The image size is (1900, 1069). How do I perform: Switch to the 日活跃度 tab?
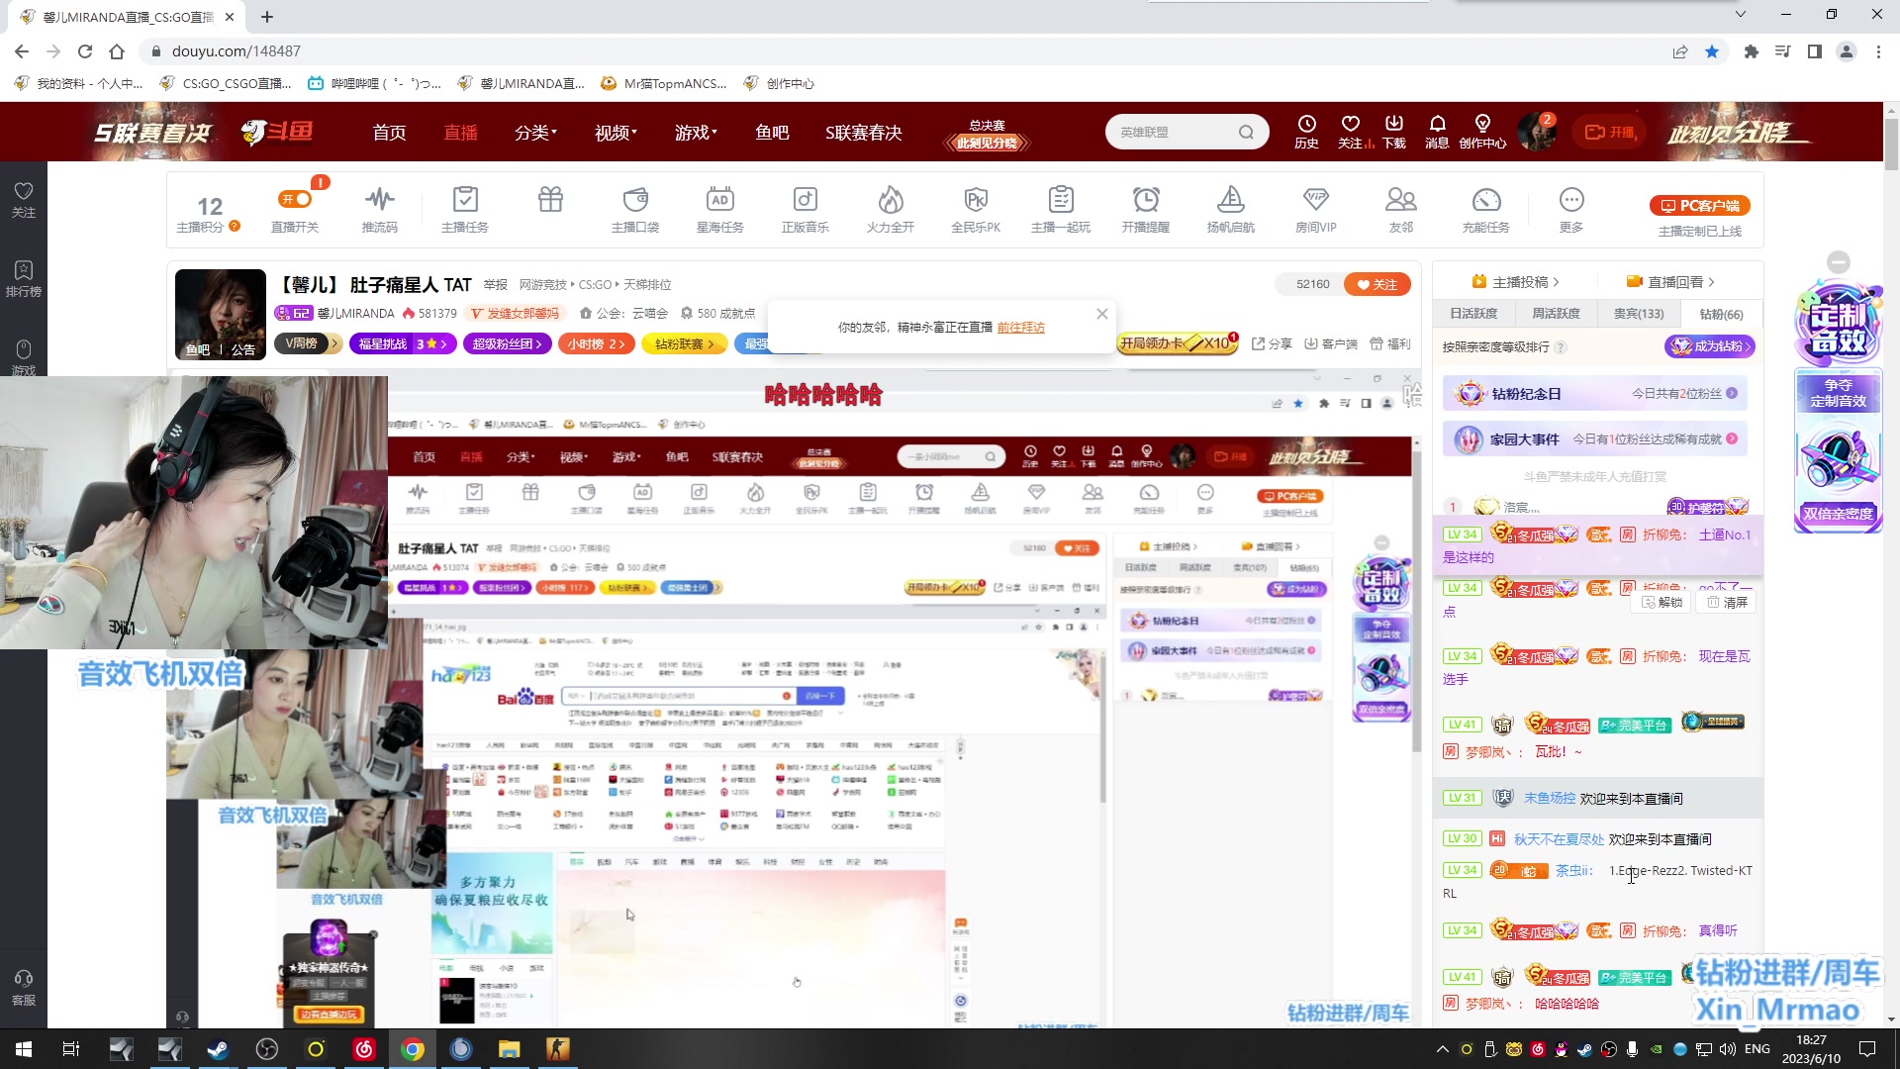tap(1473, 313)
